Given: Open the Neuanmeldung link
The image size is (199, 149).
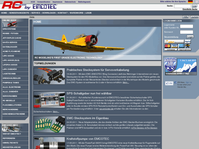Looking at the screenshot, I should click(171, 37).
